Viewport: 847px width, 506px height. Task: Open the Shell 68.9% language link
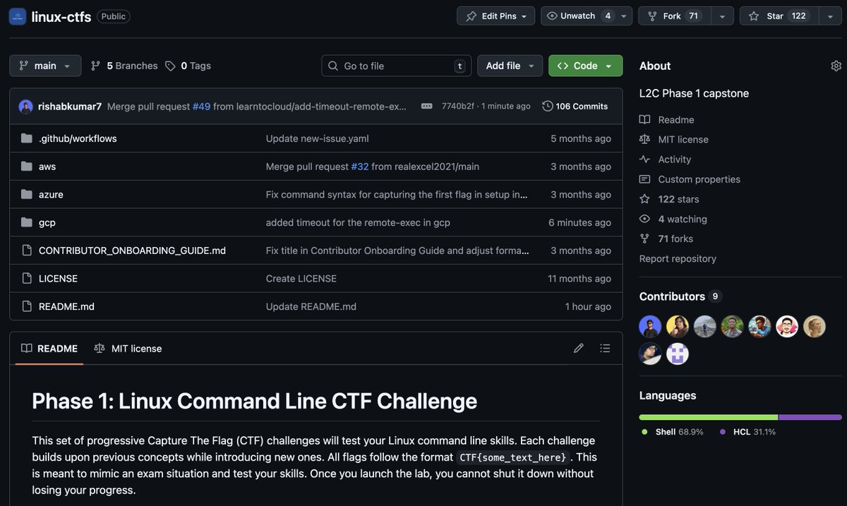[672, 432]
